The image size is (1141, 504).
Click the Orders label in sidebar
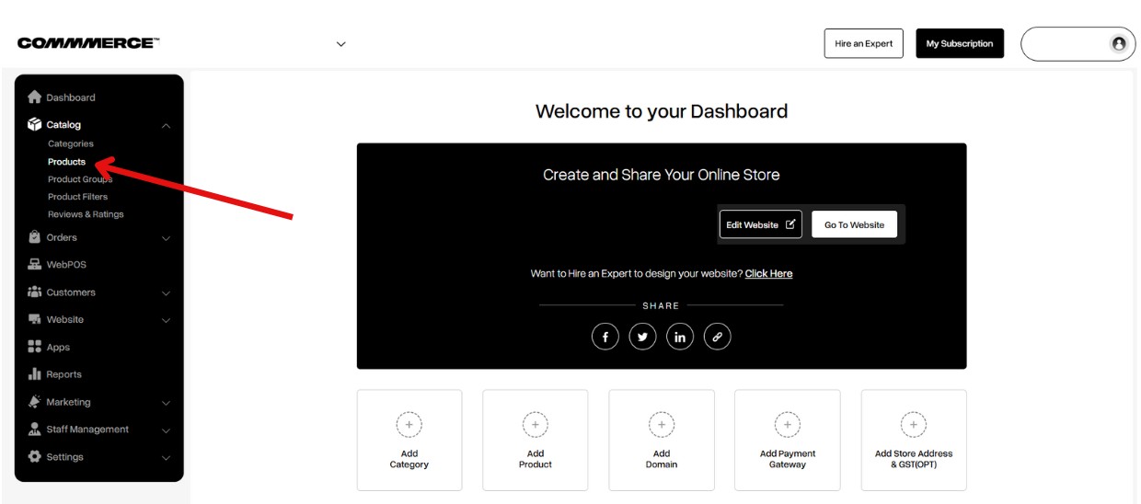click(62, 237)
